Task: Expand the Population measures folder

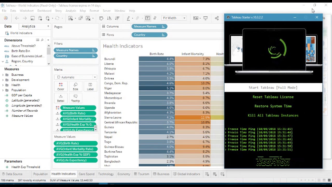Action: 3,90
